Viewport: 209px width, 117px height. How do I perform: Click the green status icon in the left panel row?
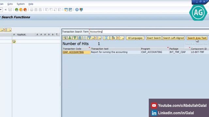[x=14, y=41]
